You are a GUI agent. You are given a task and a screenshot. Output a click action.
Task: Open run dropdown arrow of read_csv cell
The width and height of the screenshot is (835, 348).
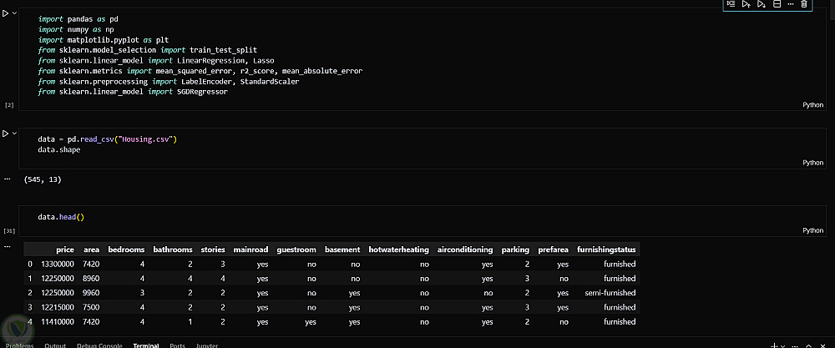(14, 133)
